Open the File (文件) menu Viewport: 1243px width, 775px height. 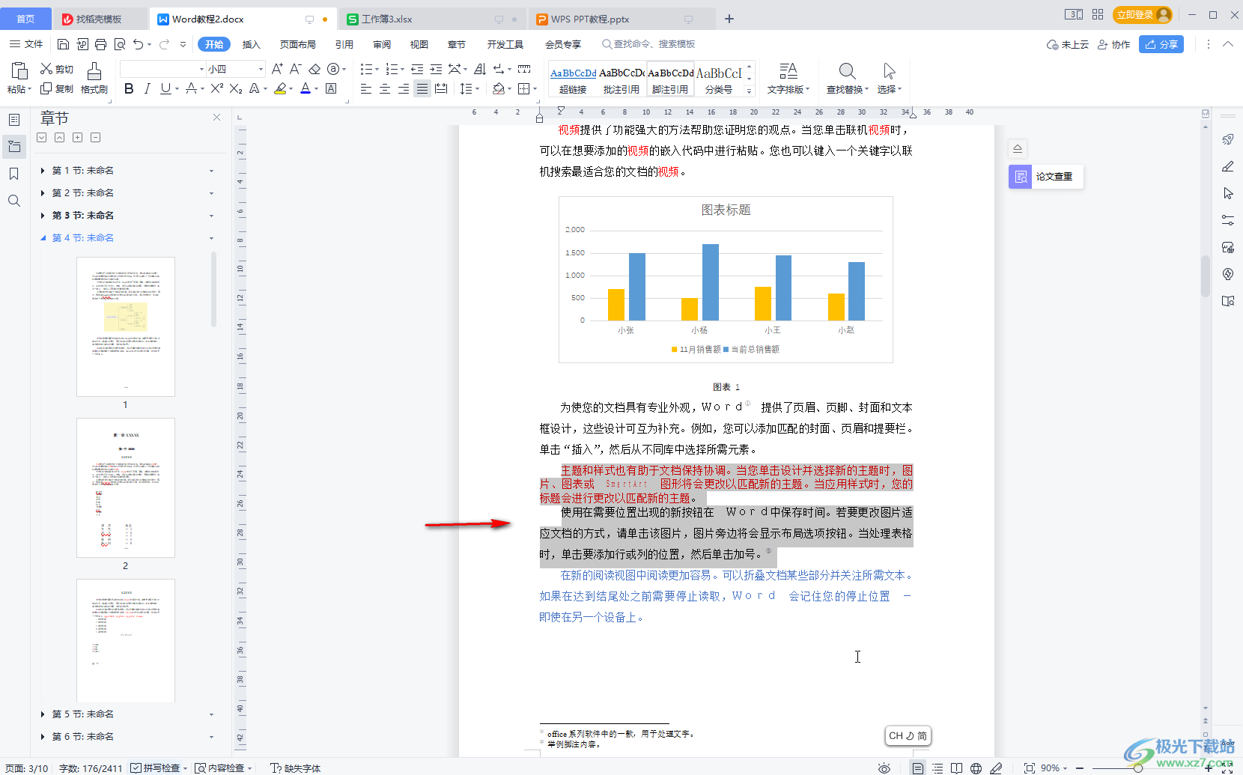click(x=27, y=44)
